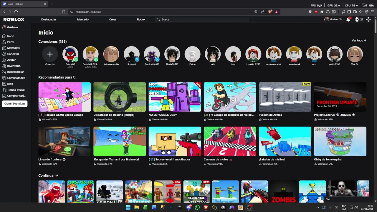377x212 pixels.
Task: Open Windows Start menu
Action: [x=128, y=207]
